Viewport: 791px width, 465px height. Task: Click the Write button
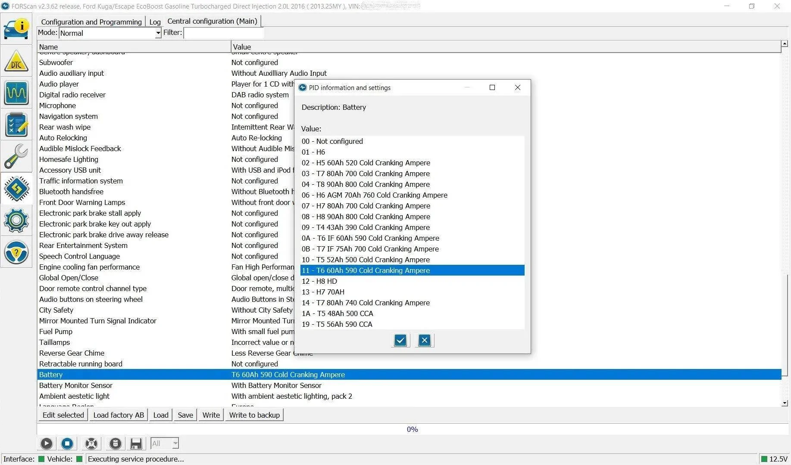point(211,415)
